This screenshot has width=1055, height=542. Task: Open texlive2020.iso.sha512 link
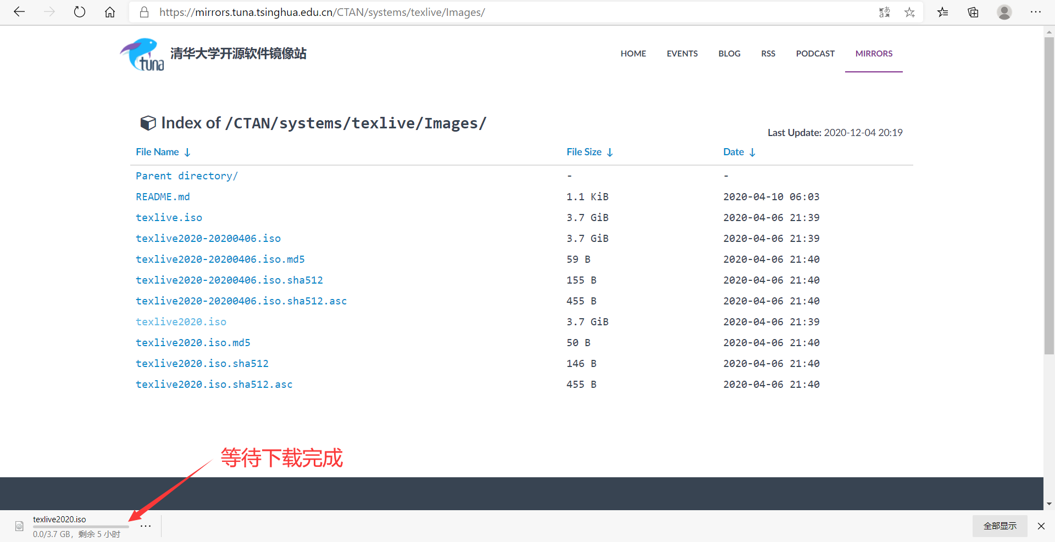(x=202, y=364)
